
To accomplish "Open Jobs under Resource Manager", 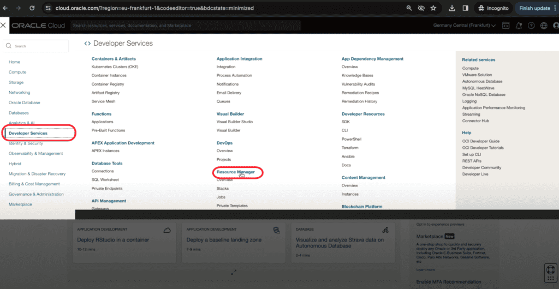I will pyautogui.click(x=221, y=197).
